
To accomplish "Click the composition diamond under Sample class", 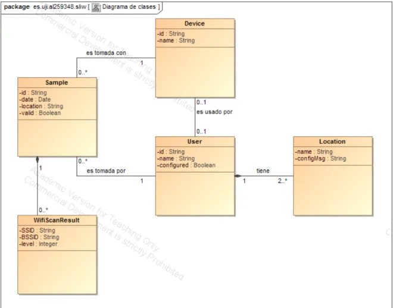I will (x=38, y=159).
